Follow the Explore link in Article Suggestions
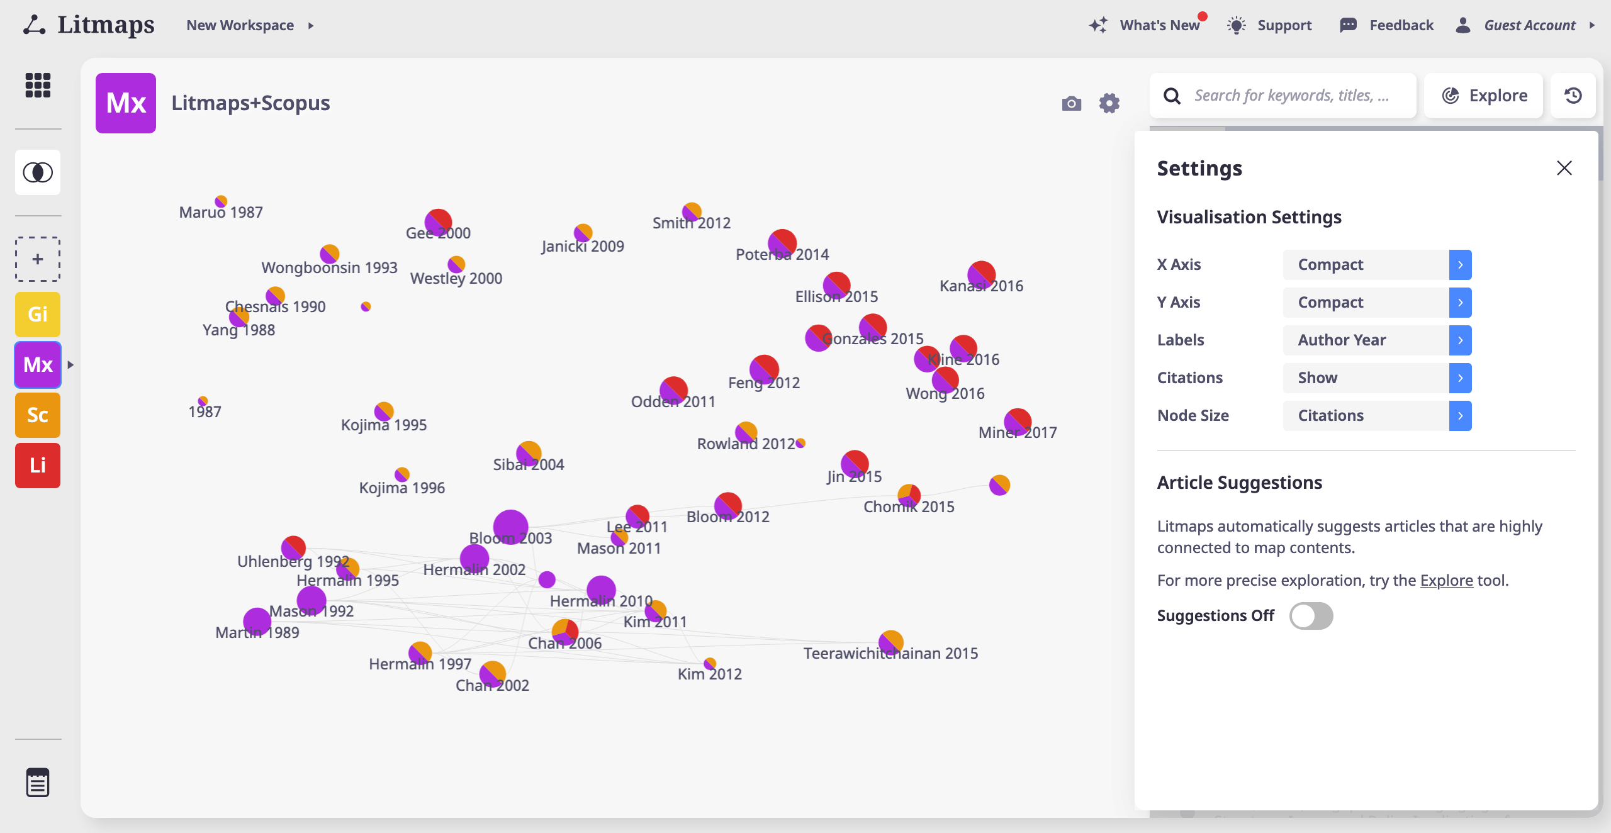This screenshot has height=833, width=1611. click(x=1445, y=579)
